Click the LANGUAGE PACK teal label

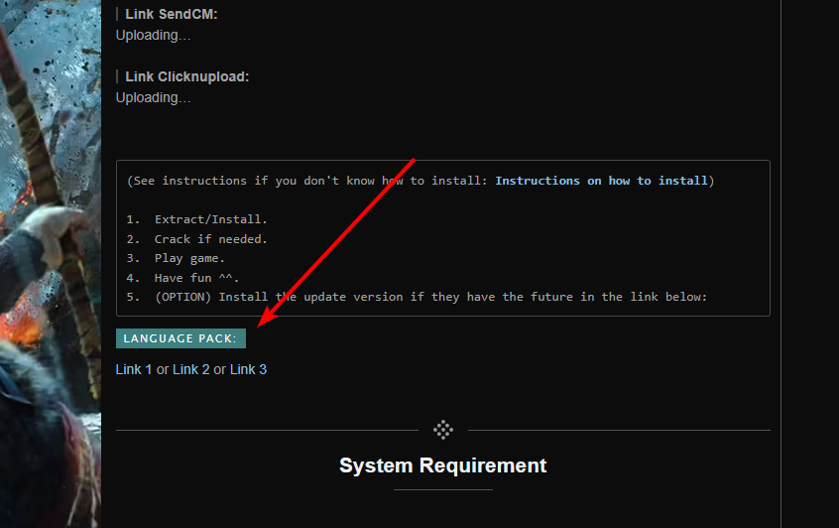click(180, 338)
